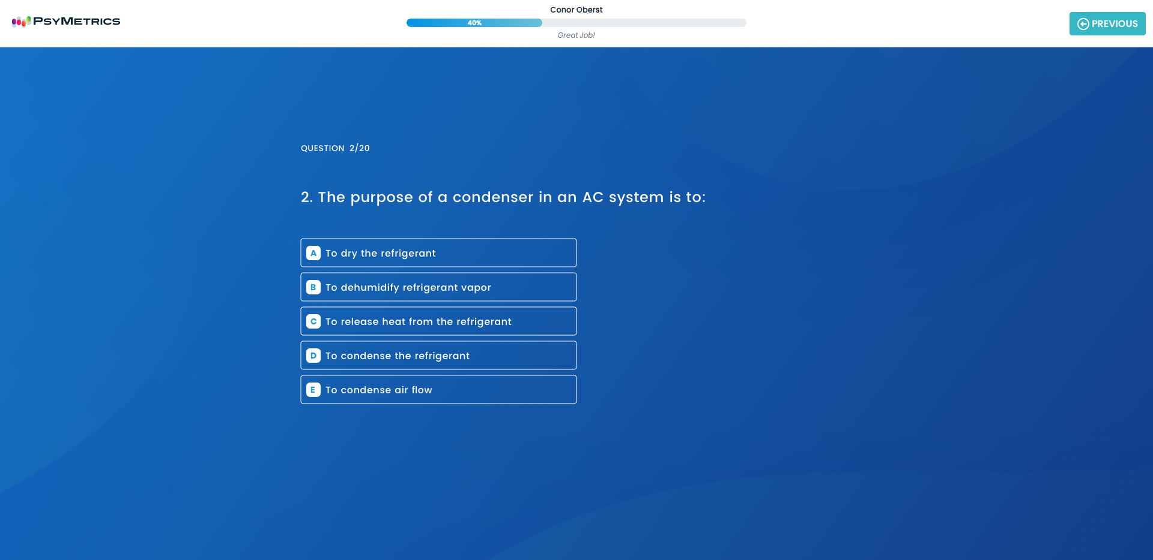Click the letter A badge
Viewport: 1153px width, 560px height.
pos(313,253)
